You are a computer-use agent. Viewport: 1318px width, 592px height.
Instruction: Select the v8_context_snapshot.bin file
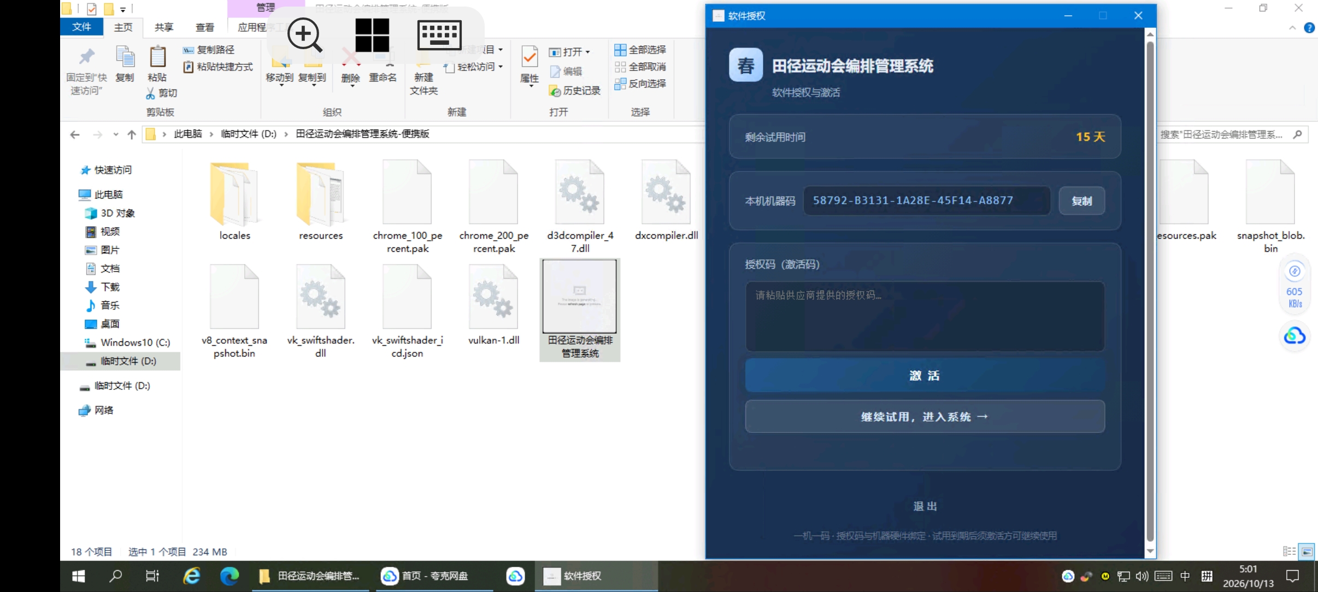coord(234,311)
